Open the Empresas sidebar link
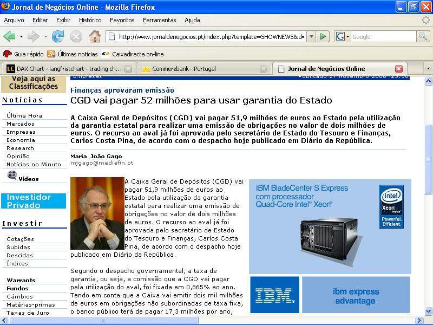Screen dimensions: 433x325 (x=21, y=132)
